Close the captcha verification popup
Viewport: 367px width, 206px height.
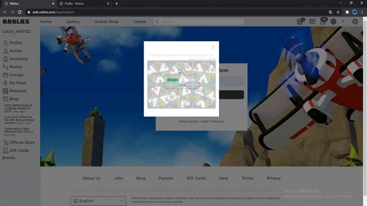tap(213, 47)
